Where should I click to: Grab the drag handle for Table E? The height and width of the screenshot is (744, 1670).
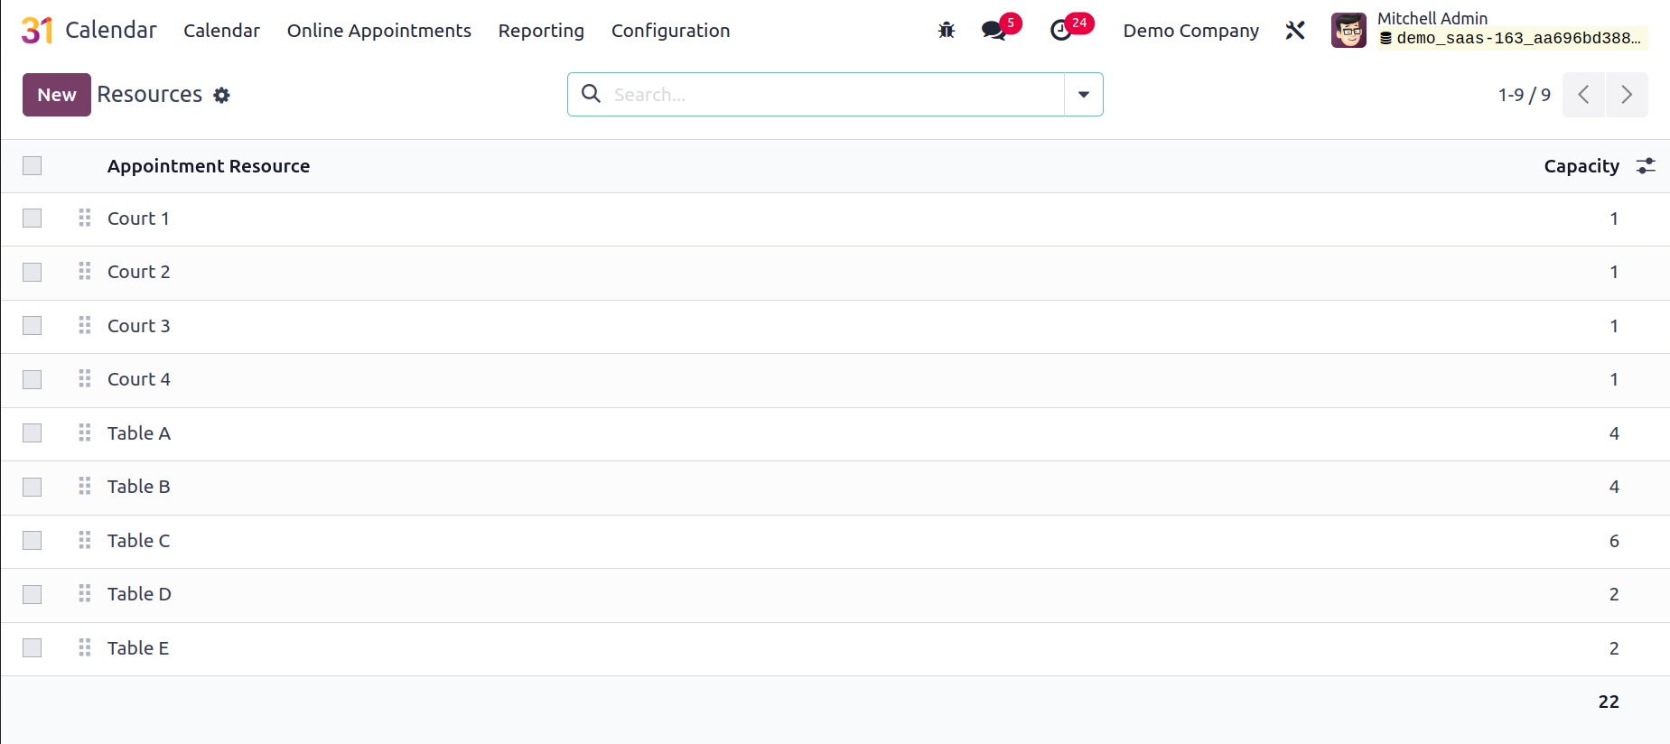pyautogui.click(x=85, y=647)
